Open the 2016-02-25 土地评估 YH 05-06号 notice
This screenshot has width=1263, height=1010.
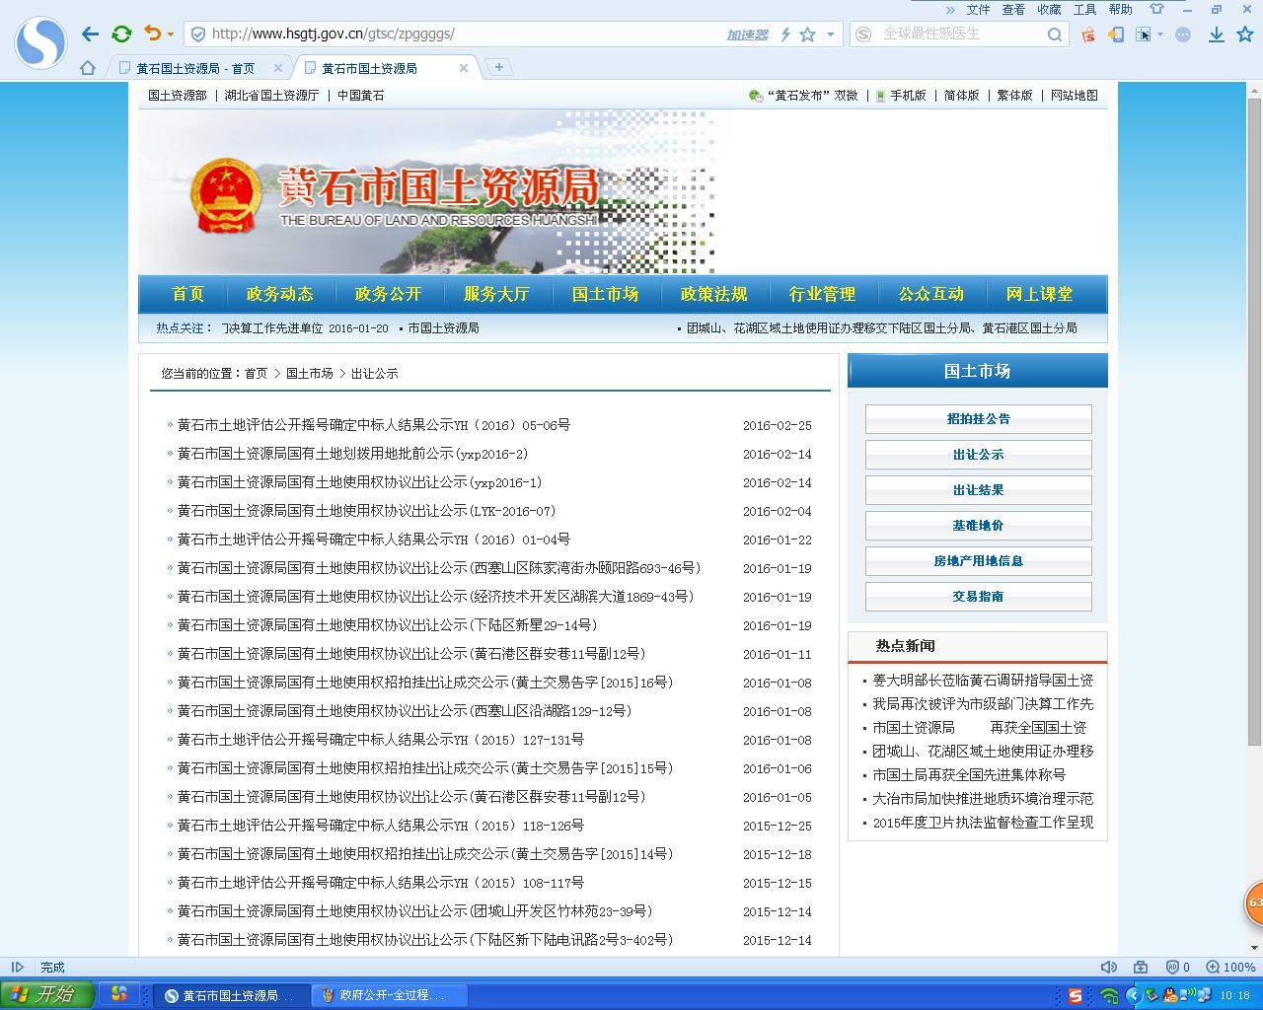click(373, 425)
